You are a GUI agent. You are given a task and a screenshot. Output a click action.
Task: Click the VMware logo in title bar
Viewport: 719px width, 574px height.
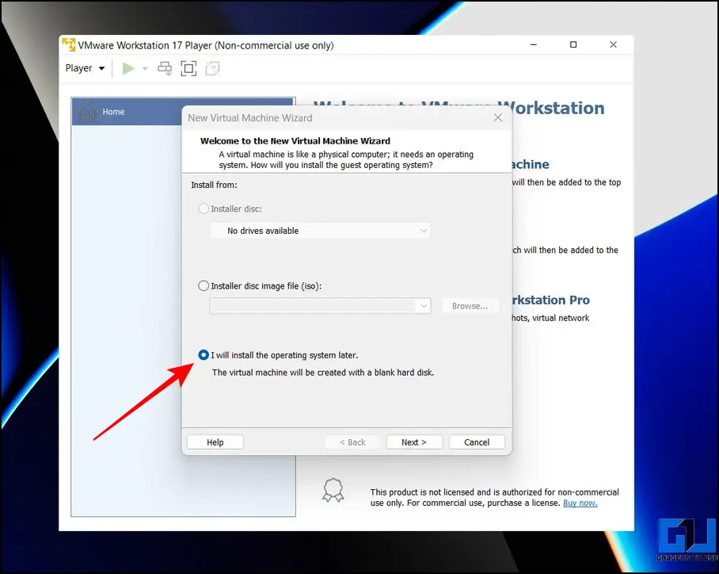pos(69,45)
